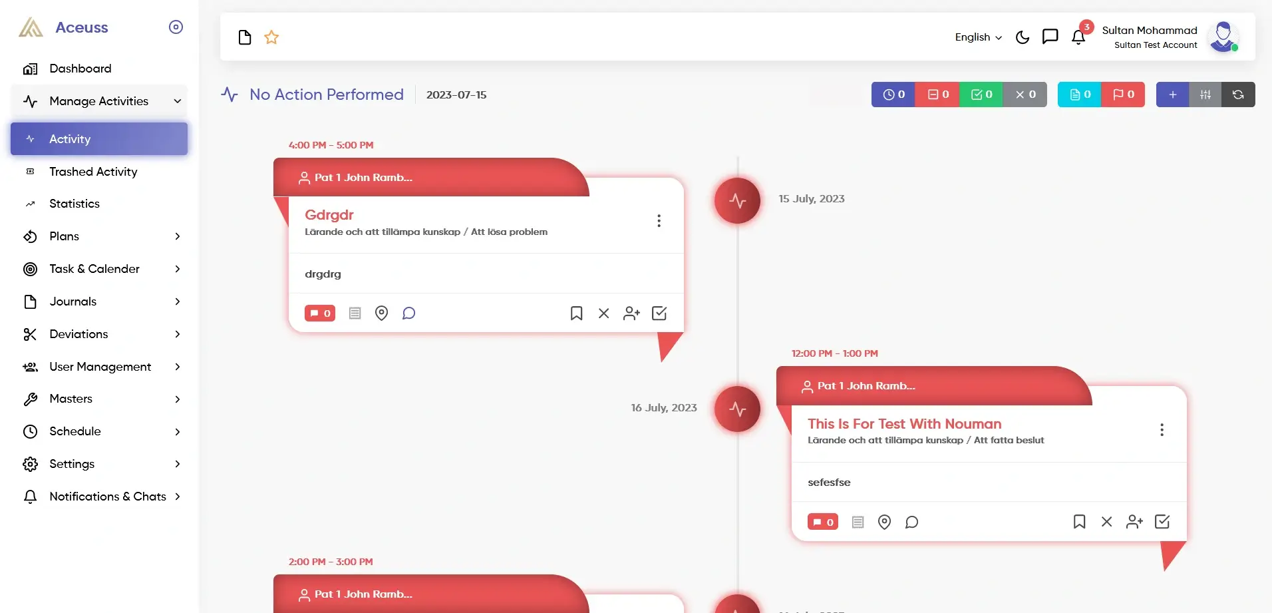The width and height of the screenshot is (1272, 613).
Task: Mark Gdrgdr activity complete via checkbox icon
Action: [659, 313]
